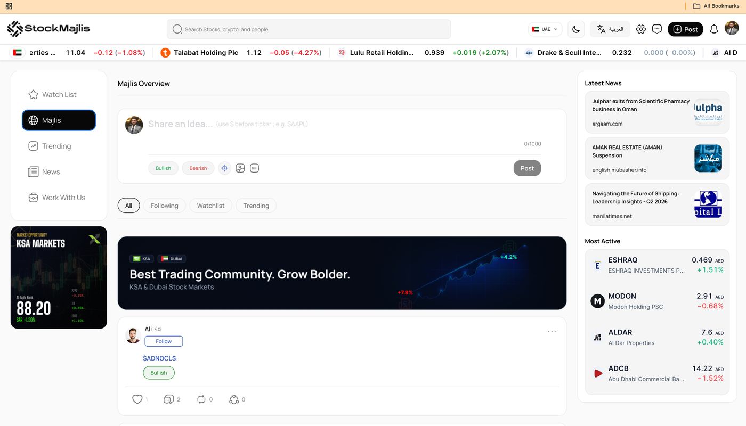This screenshot has width=746, height=426.
Task: Select the Watchlist feed tab
Action: point(210,206)
